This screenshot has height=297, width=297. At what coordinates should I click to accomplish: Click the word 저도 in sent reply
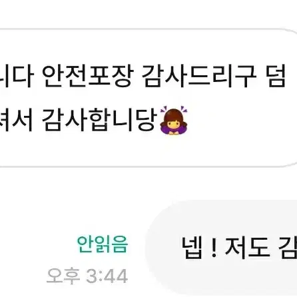(x=248, y=248)
